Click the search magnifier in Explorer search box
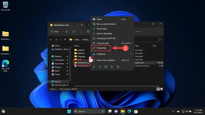Screen dimensions: 205x115 (160, 40)
